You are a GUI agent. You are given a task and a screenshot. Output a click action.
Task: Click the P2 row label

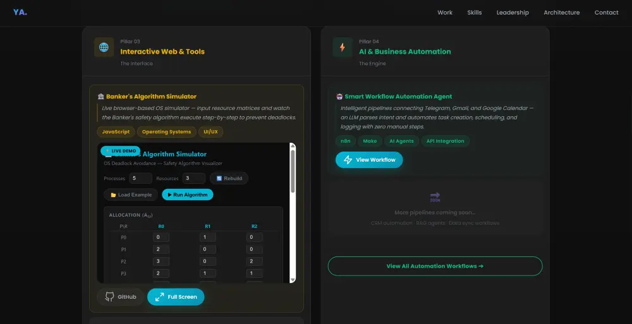(x=123, y=261)
